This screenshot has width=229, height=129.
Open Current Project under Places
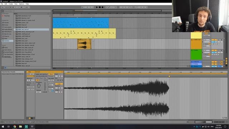coord(8,52)
